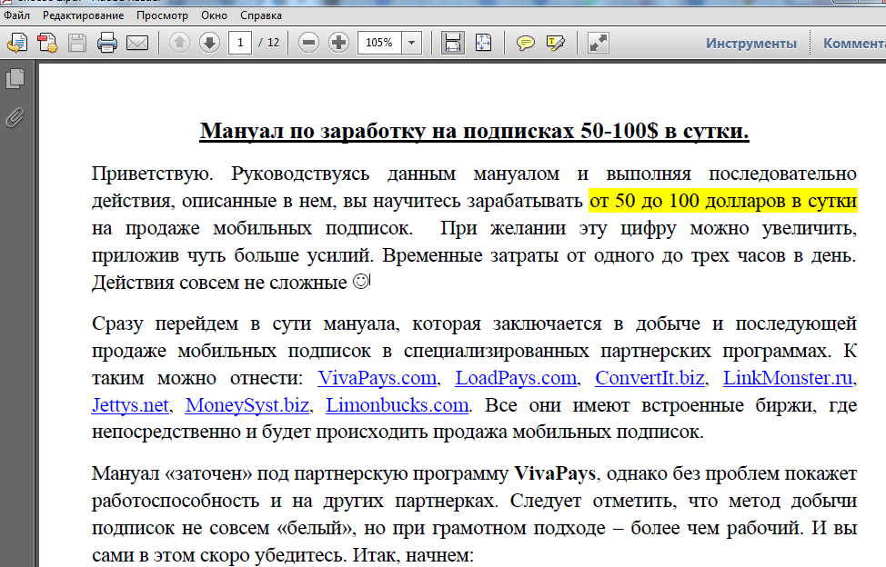This screenshot has height=567, width=886.
Task: Click the Convert to PDF icon with gear
Action: point(47,43)
